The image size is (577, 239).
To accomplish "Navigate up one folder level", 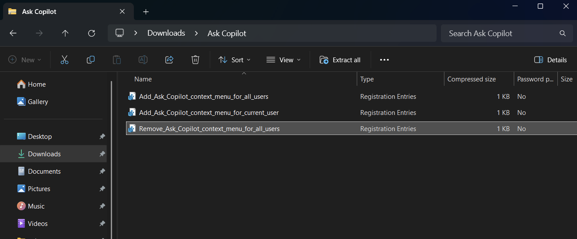I will [65, 33].
